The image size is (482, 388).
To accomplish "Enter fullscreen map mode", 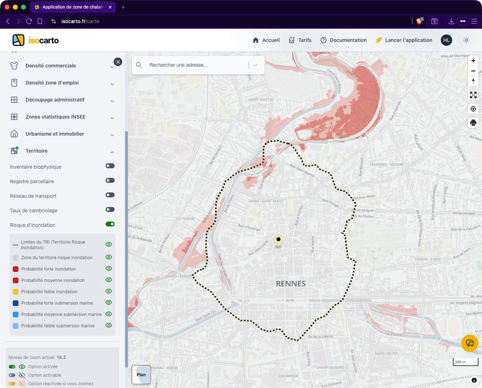I will click(x=473, y=95).
